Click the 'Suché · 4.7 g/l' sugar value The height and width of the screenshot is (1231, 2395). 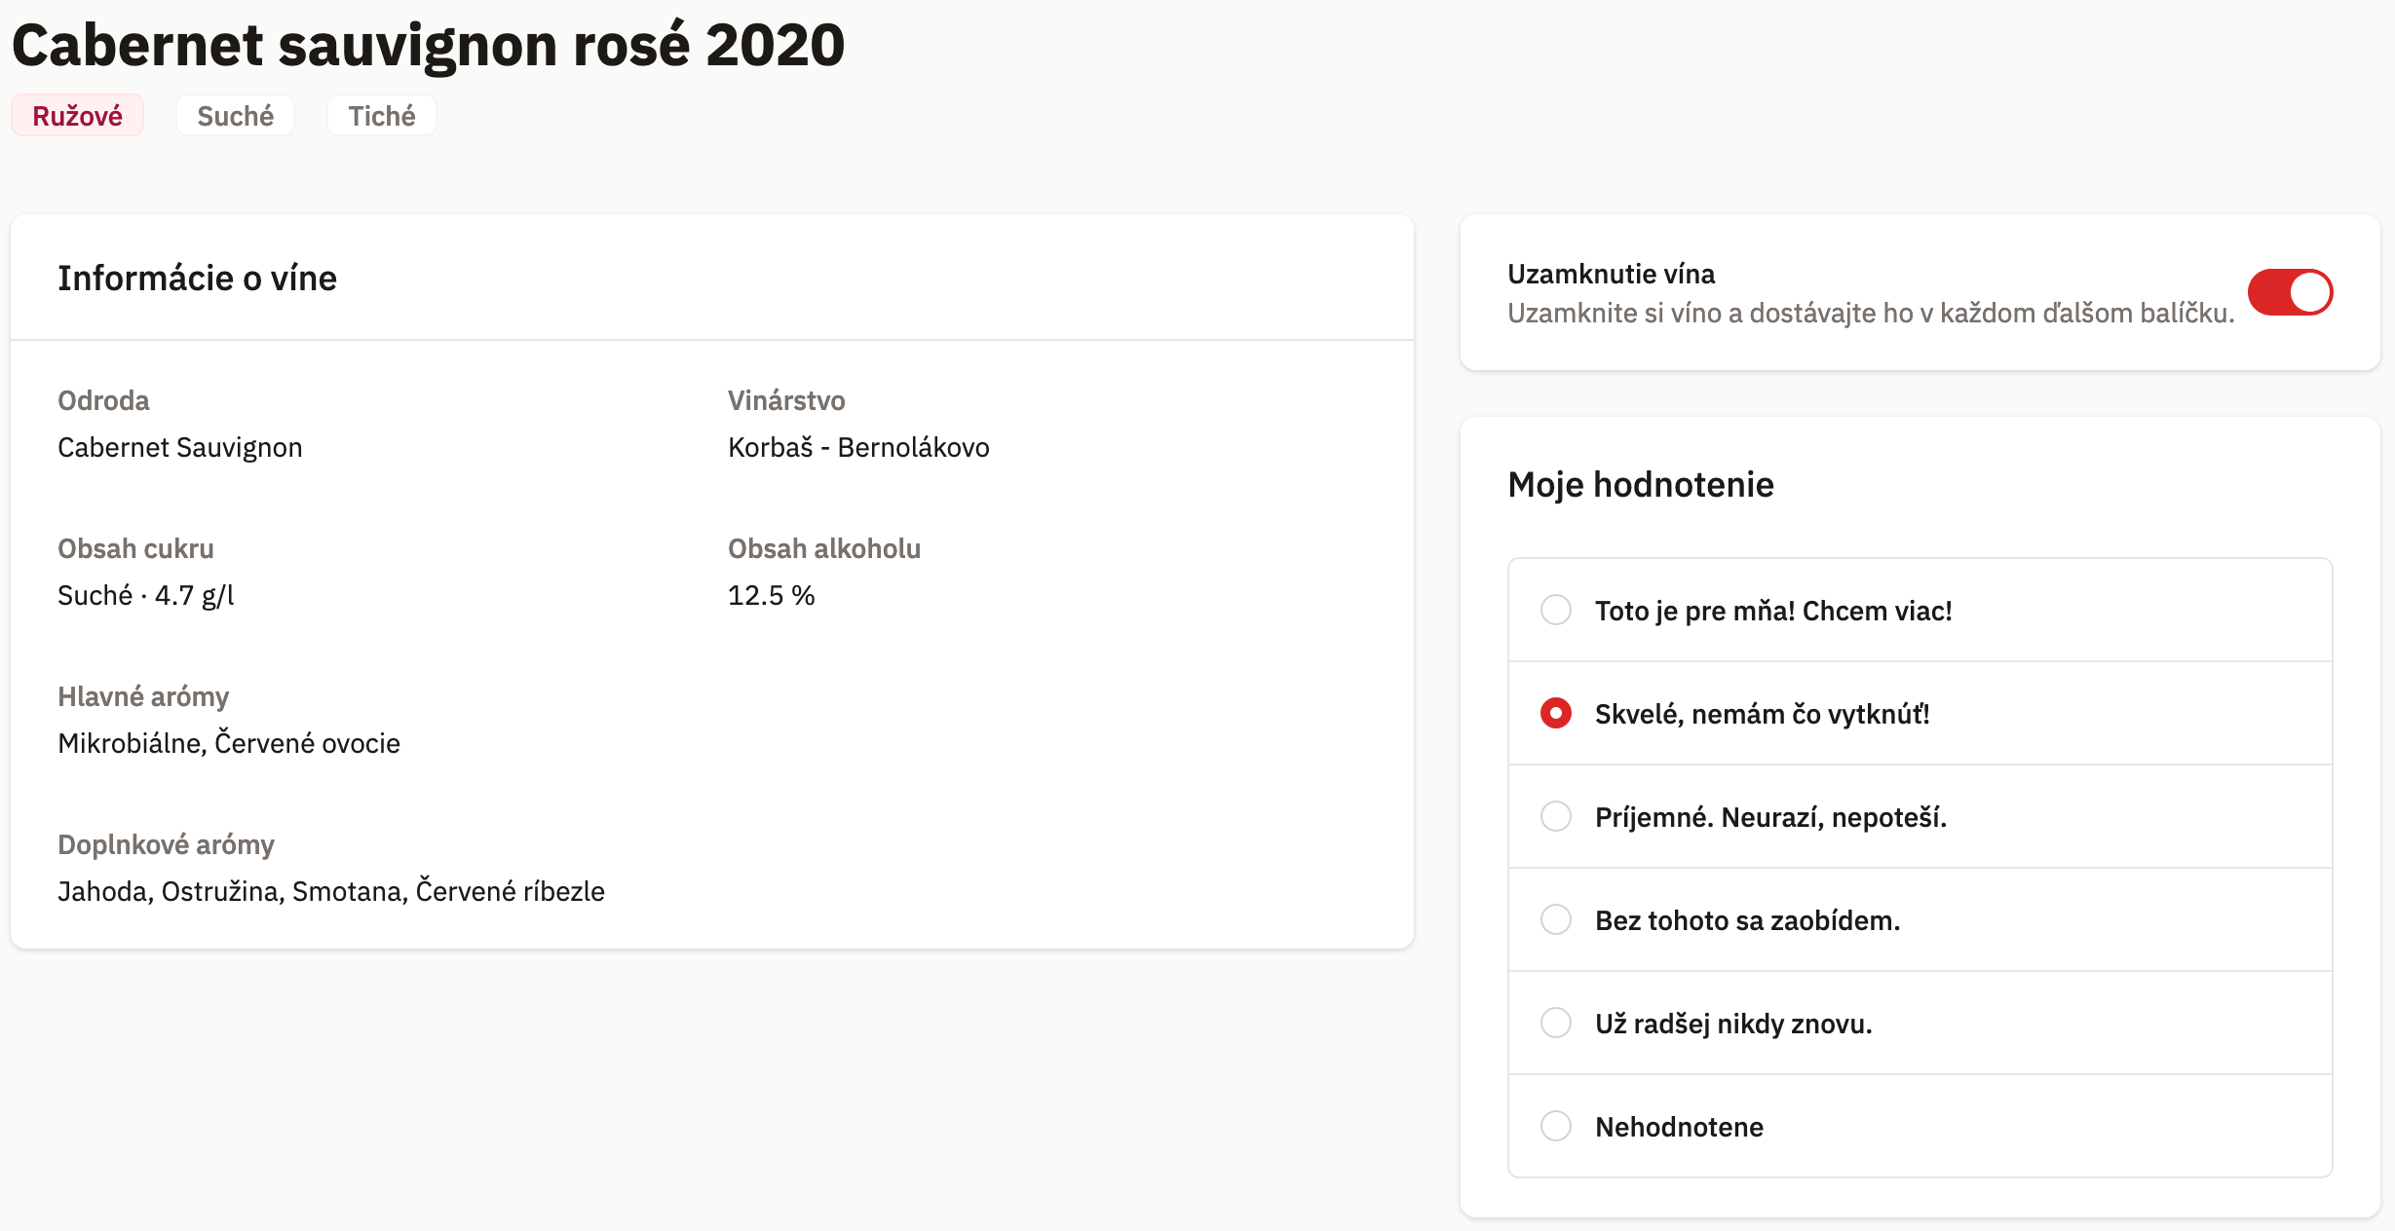click(146, 595)
